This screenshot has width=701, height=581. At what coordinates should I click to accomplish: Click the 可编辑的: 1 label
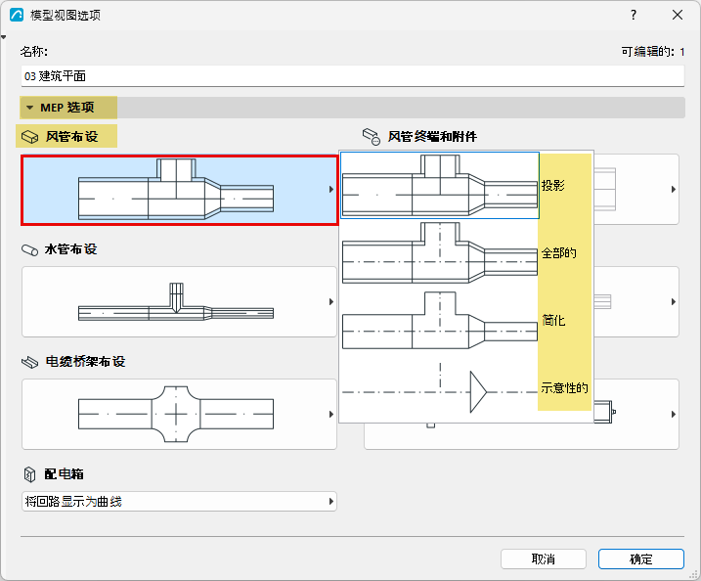point(653,52)
